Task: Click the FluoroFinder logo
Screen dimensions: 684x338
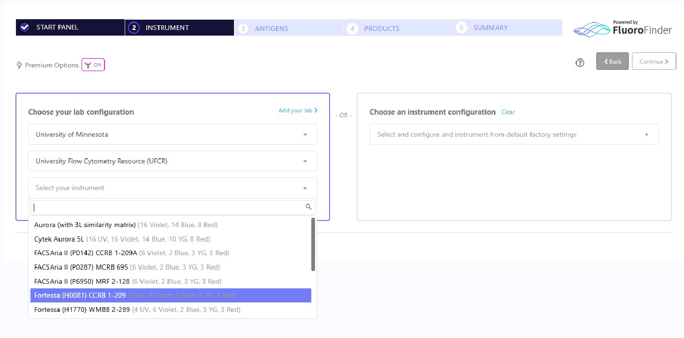Action: [x=622, y=29]
